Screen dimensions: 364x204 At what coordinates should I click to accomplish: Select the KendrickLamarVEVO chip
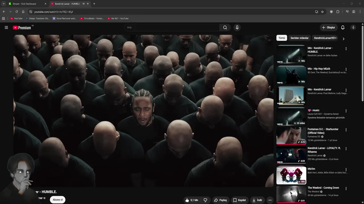tap(326, 38)
